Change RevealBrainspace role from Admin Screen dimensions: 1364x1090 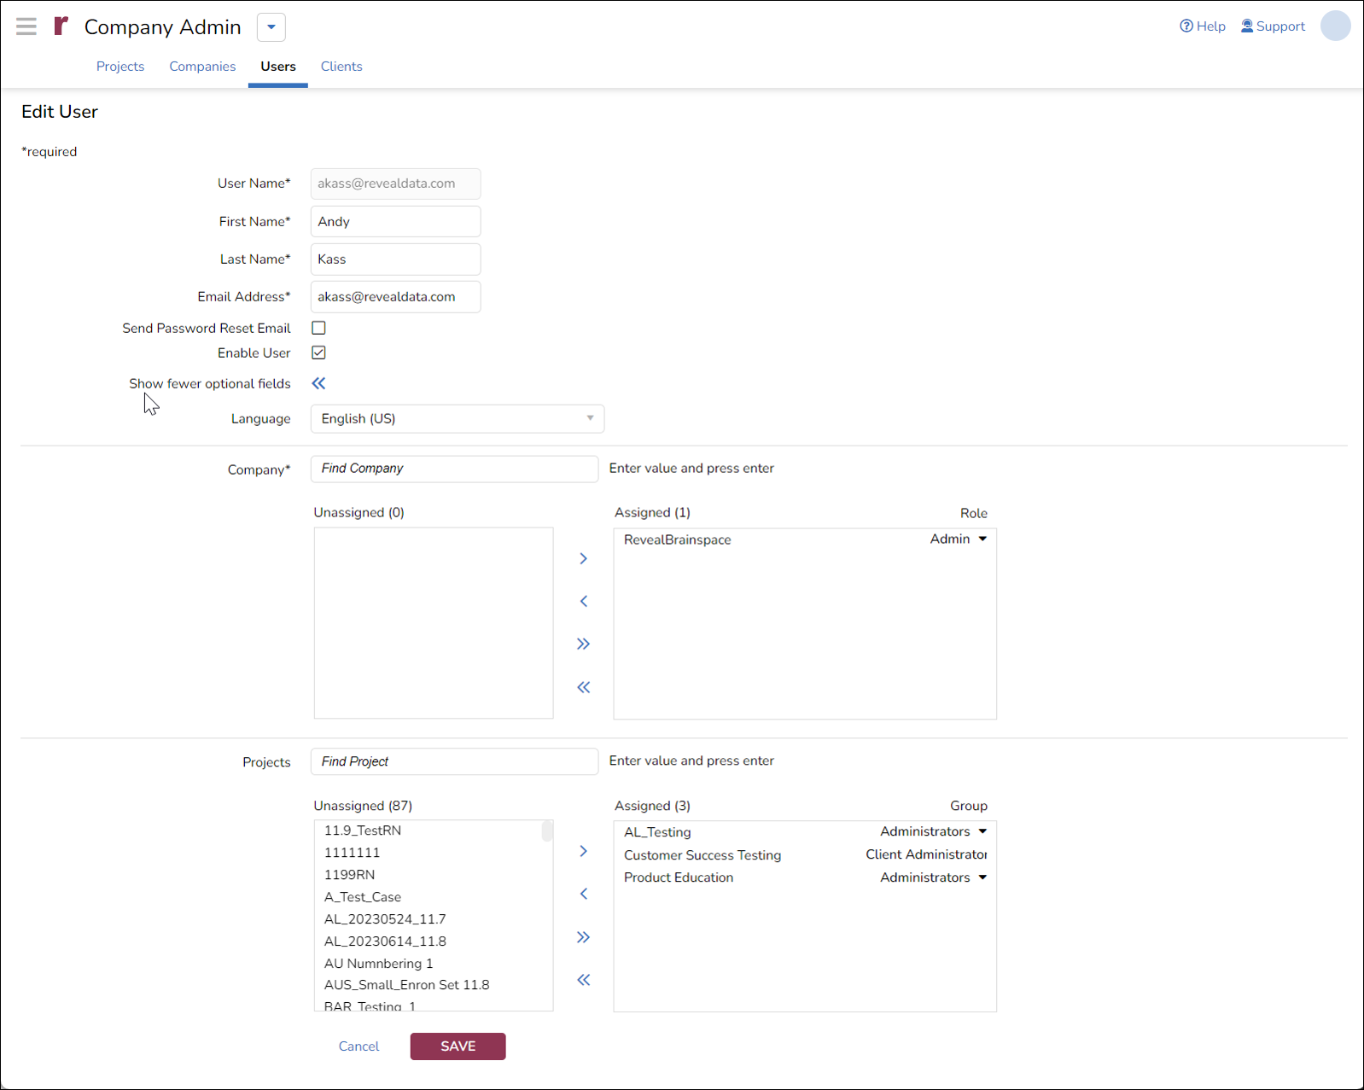959,539
